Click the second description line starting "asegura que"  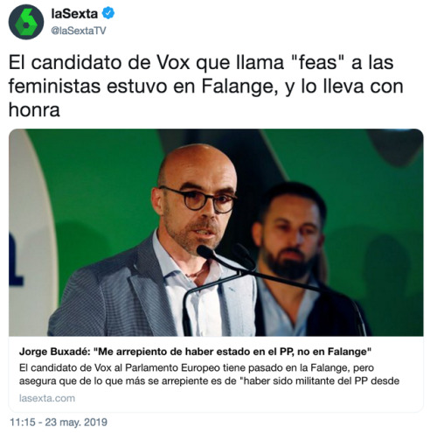click(x=209, y=381)
